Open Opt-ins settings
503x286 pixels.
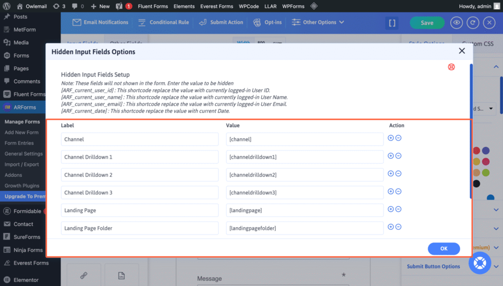tap(268, 22)
